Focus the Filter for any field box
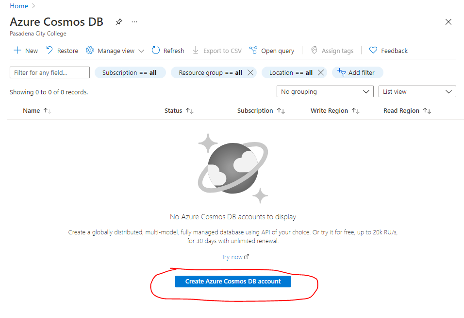 point(50,72)
